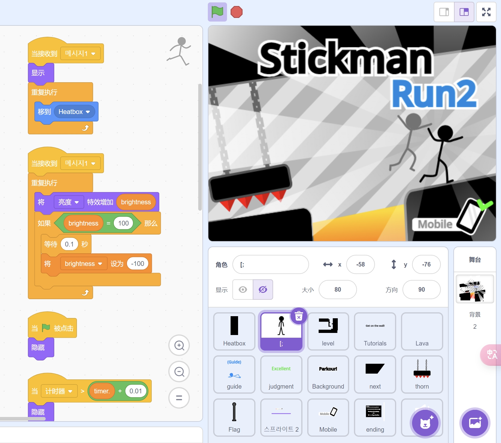
Task: Select the thorn sprite
Action: point(422,374)
